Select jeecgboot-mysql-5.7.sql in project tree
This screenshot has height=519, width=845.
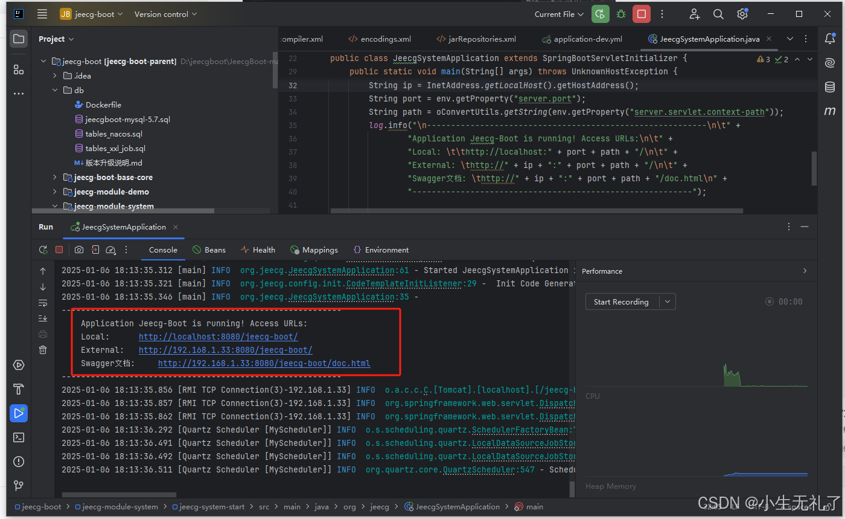(128, 119)
